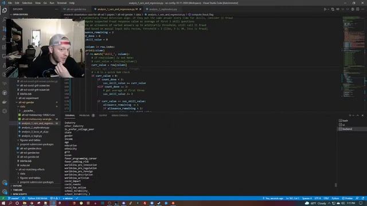Open analysis_4_logit.py in the file tree
Image resolution: width=367 pixels, height=206 pixels.
(32, 136)
